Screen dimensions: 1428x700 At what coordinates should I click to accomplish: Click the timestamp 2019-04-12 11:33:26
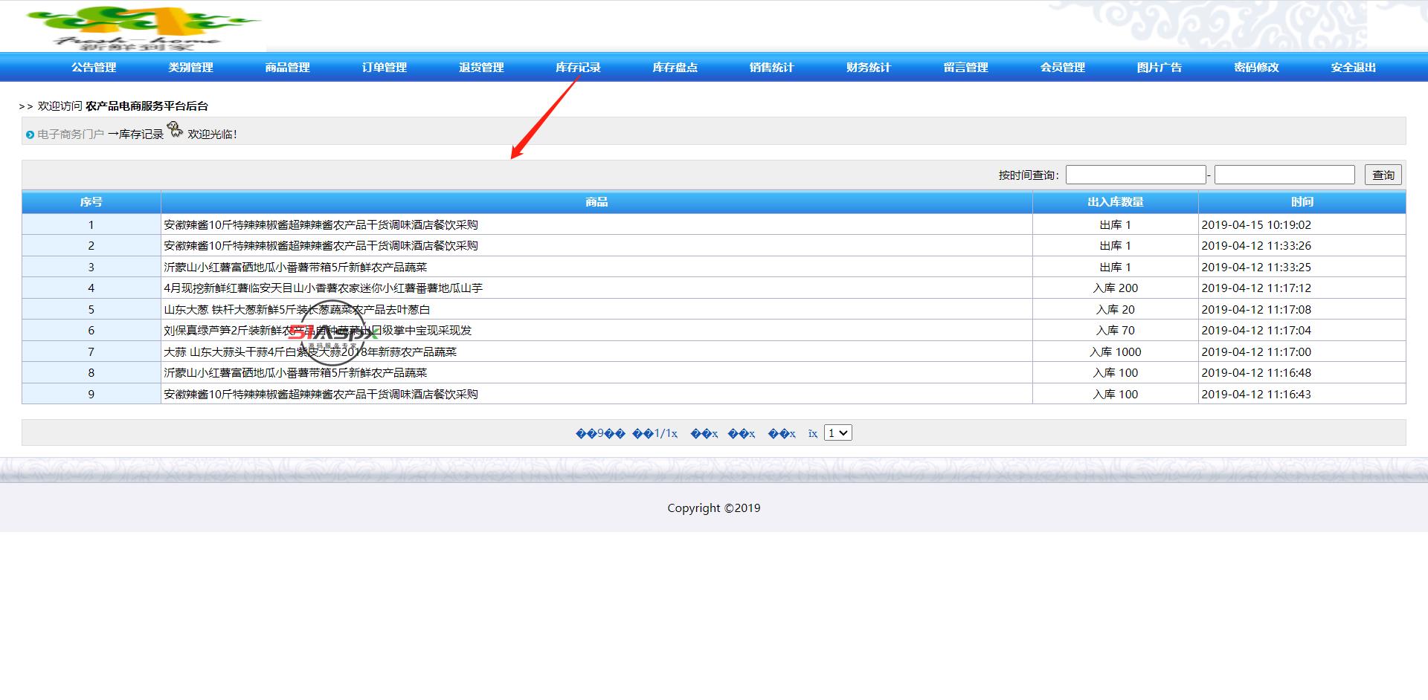pyautogui.click(x=1256, y=246)
